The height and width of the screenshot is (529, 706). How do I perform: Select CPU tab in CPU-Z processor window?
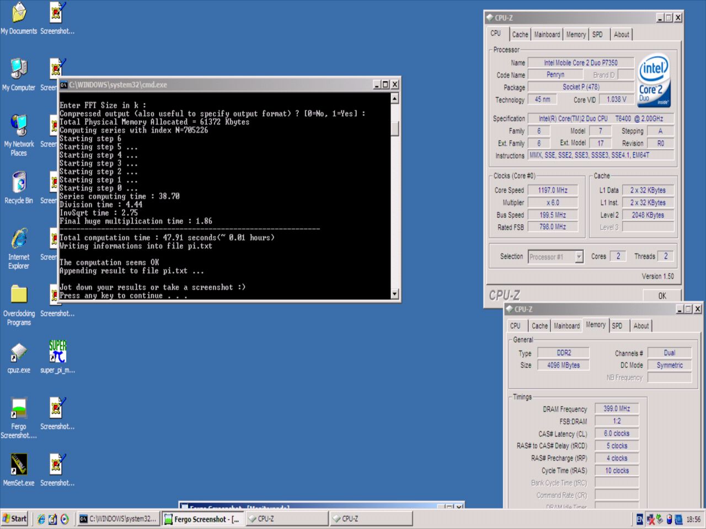tap(496, 33)
